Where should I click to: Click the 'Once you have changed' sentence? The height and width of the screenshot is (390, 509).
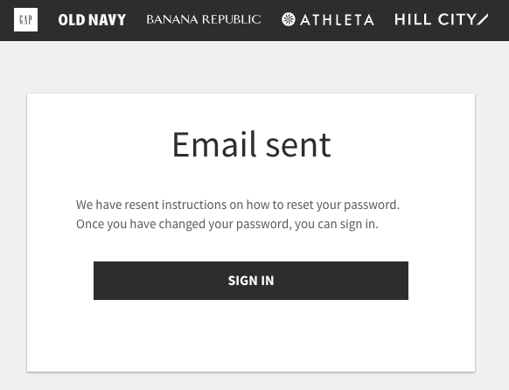(227, 224)
